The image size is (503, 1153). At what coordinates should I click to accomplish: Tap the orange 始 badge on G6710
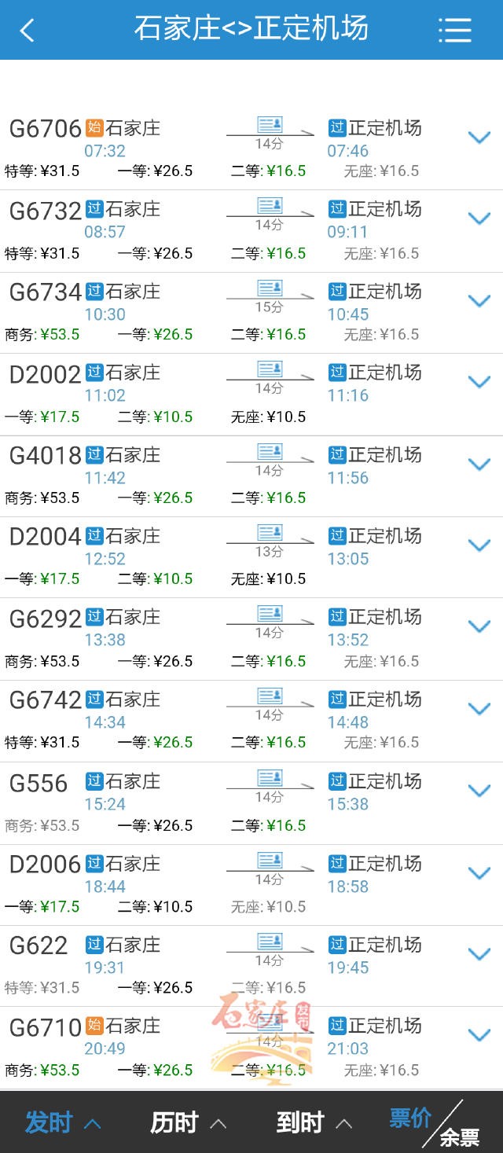click(94, 1026)
